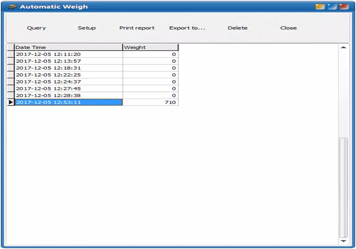Open the Export to... option
The height and width of the screenshot is (249, 356).
pos(187,28)
